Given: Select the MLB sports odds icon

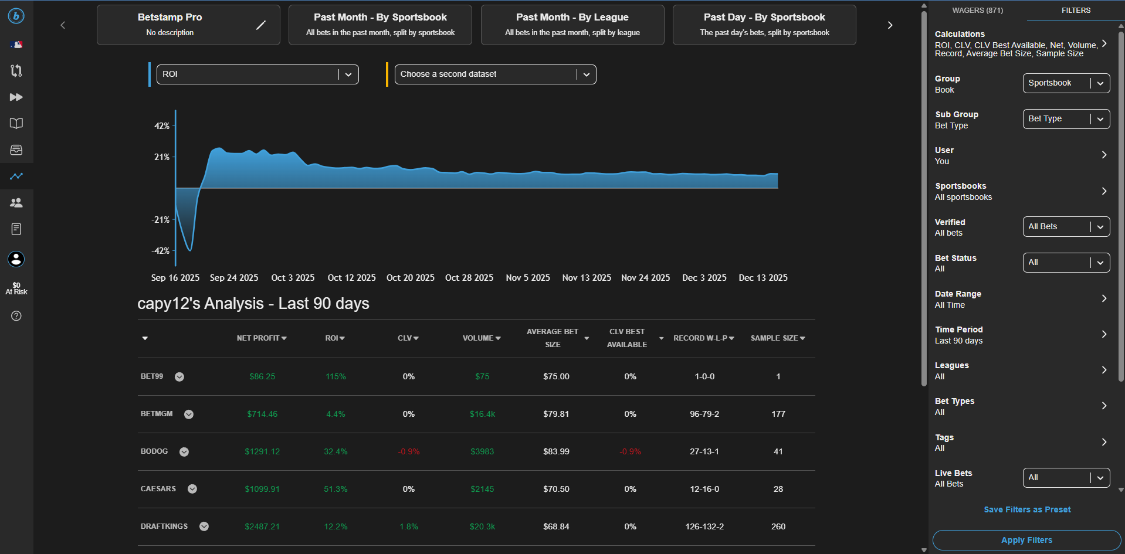Looking at the screenshot, I should click(16, 44).
